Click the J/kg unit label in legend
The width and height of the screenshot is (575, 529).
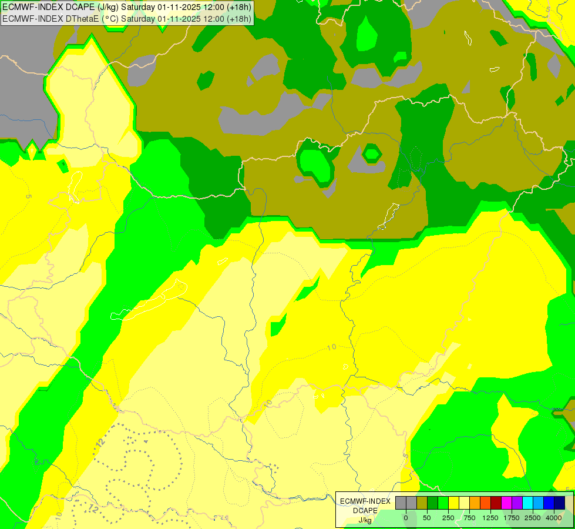click(x=365, y=520)
